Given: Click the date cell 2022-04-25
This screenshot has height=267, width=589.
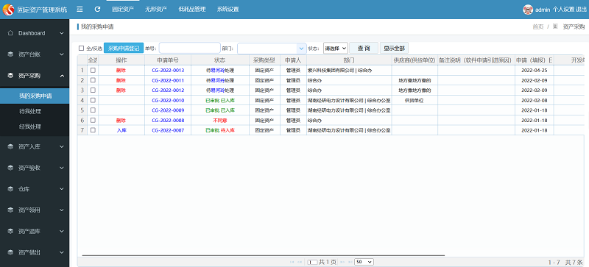Looking at the screenshot, I should (535, 70).
